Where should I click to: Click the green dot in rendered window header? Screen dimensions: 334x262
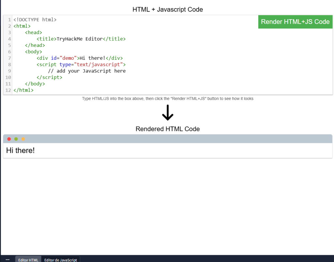[16, 139]
